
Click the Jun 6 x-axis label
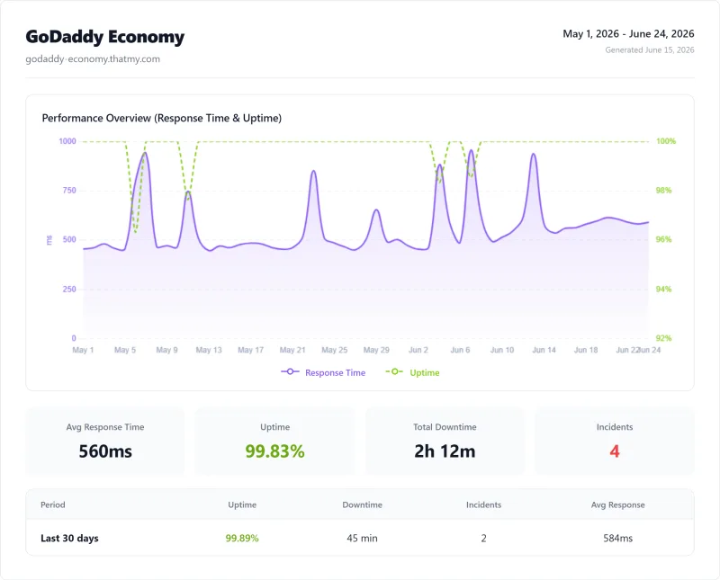[460, 350]
